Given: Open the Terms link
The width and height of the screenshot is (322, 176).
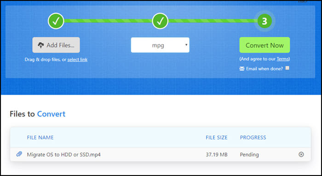Looking at the screenshot, I should point(282,59).
